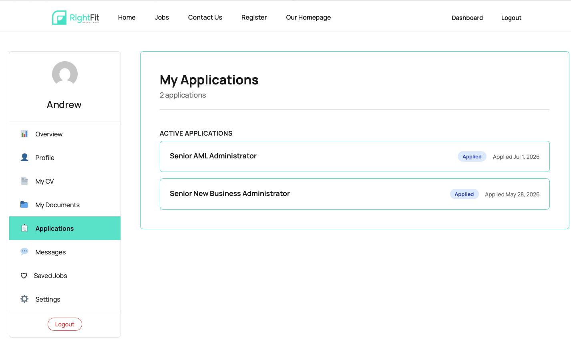571x350 pixels.
Task: Click the Saved Jobs heart icon
Action: click(x=24, y=276)
